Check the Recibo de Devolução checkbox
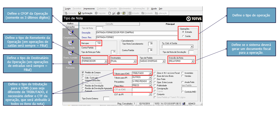 (x=83, y=86)
